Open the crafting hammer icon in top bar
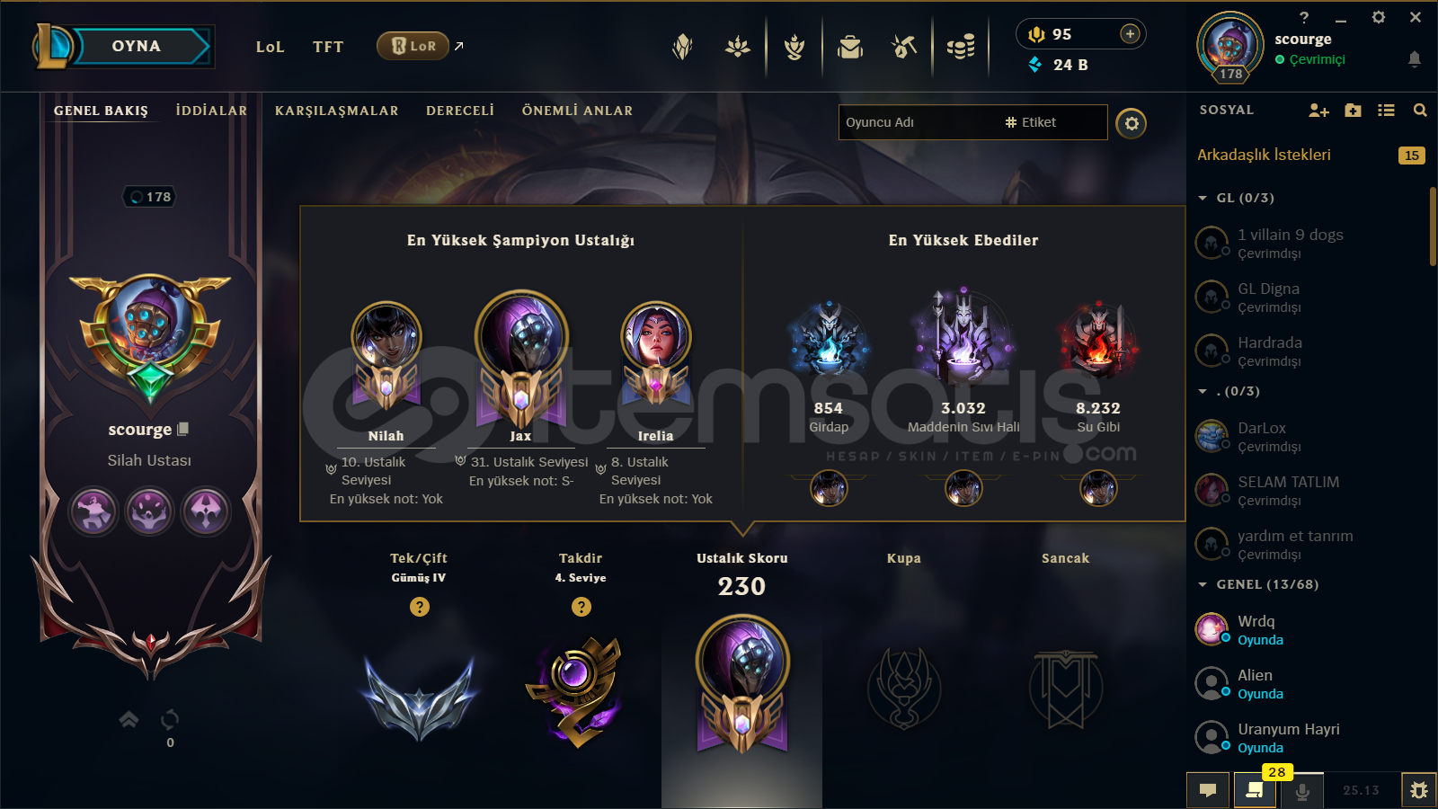Image resolution: width=1438 pixels, height=809 pixels. pyautogui.click(x=904, y=47)
